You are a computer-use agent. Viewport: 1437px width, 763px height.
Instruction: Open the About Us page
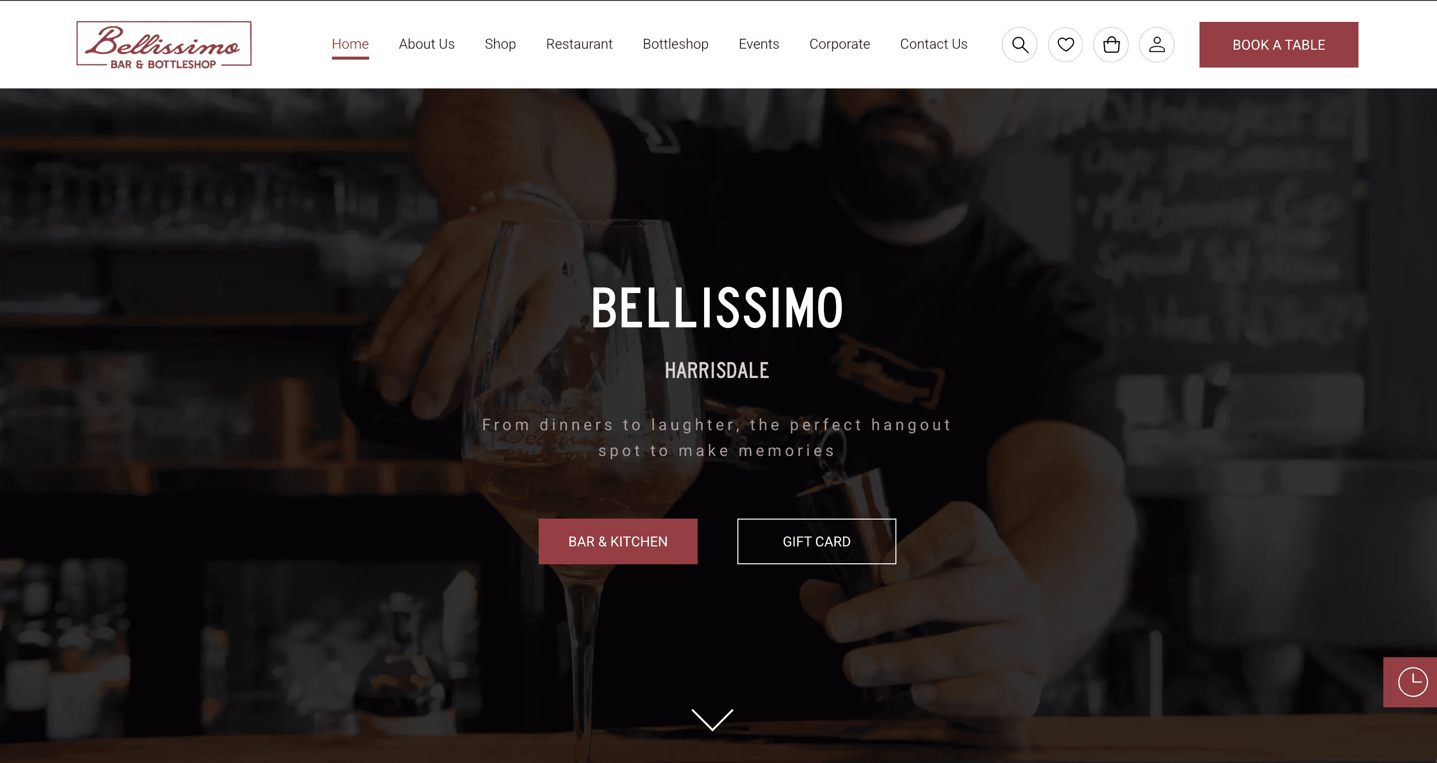pos(427,44)
